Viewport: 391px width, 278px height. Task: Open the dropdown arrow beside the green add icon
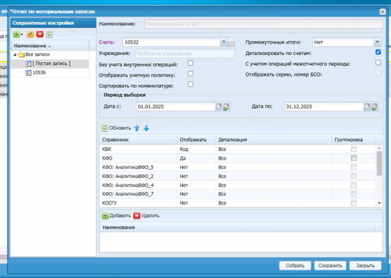22,35
